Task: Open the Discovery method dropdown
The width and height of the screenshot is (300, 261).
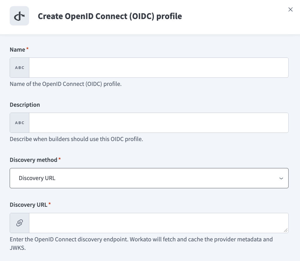Action: (149, 178)
